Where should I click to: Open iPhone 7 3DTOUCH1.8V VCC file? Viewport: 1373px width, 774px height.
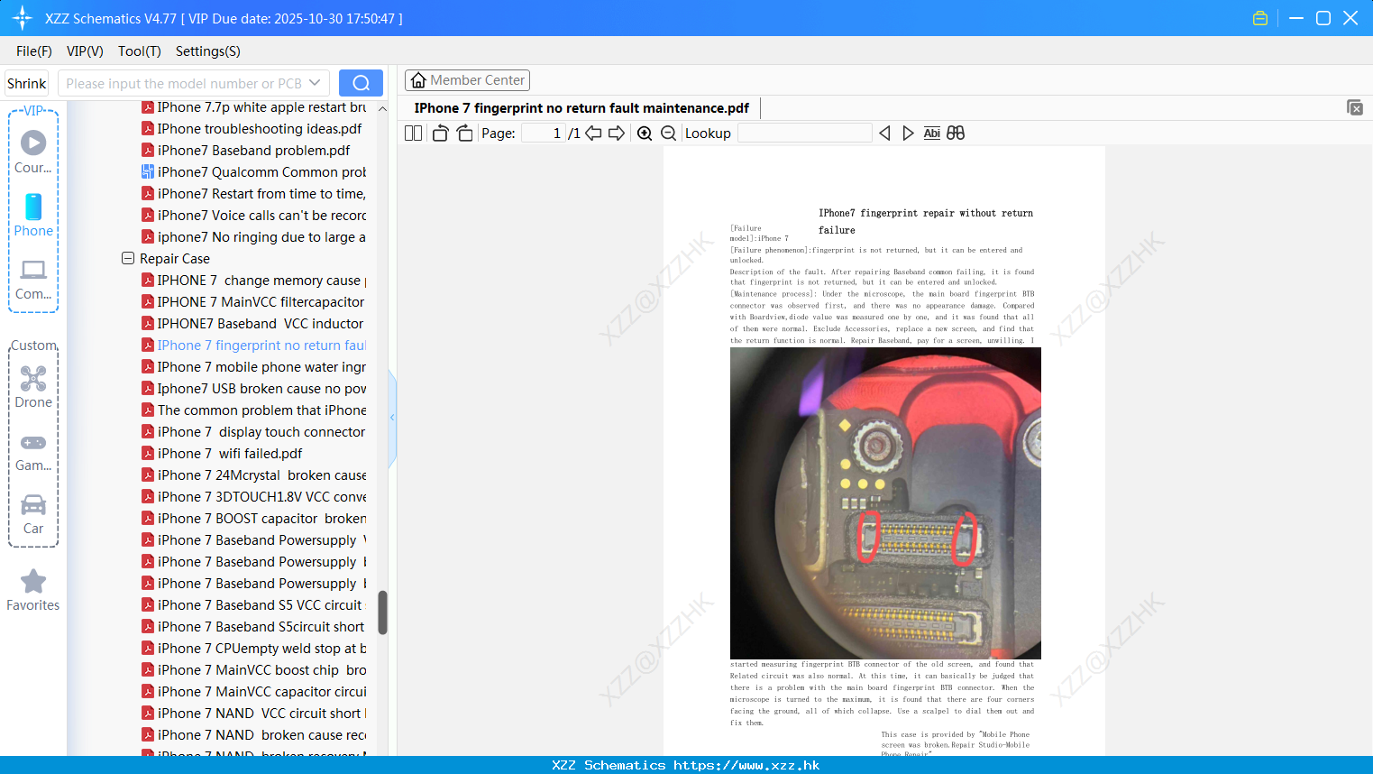pyautogui.click(x=253, y=497)
